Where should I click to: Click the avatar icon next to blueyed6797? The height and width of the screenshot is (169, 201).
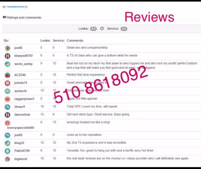(7, 55)
